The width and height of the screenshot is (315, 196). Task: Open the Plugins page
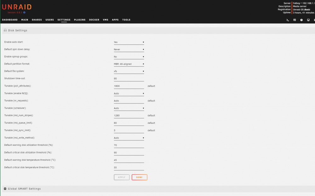tap(80, 20)
